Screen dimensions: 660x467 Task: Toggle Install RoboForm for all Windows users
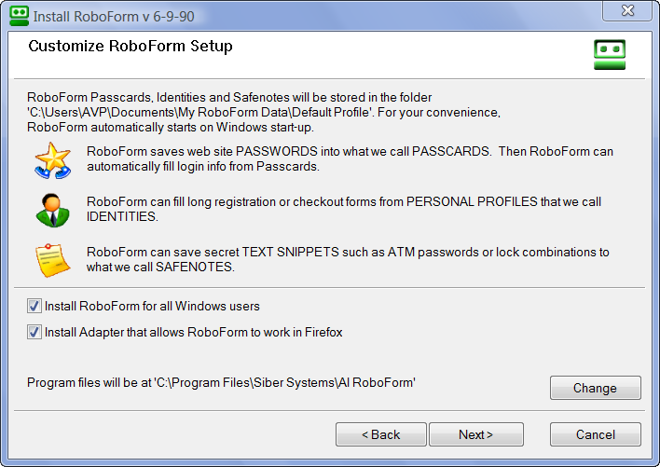34,306
